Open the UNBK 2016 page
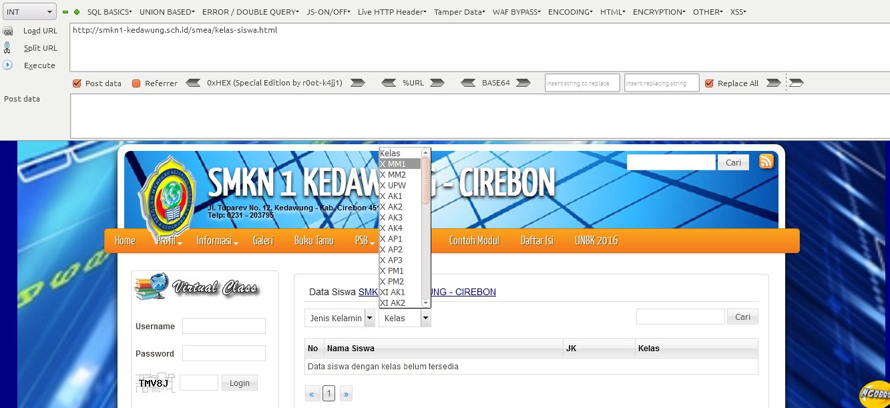The width and height of the screenshot is (890, 408). (x=596, y=241)
